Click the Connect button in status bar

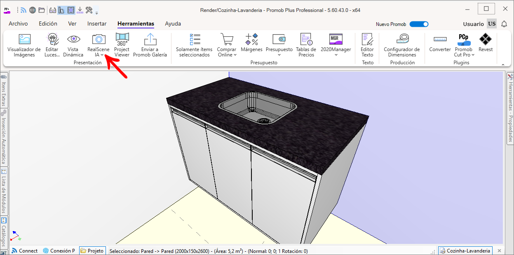click(x=24, y=250)
